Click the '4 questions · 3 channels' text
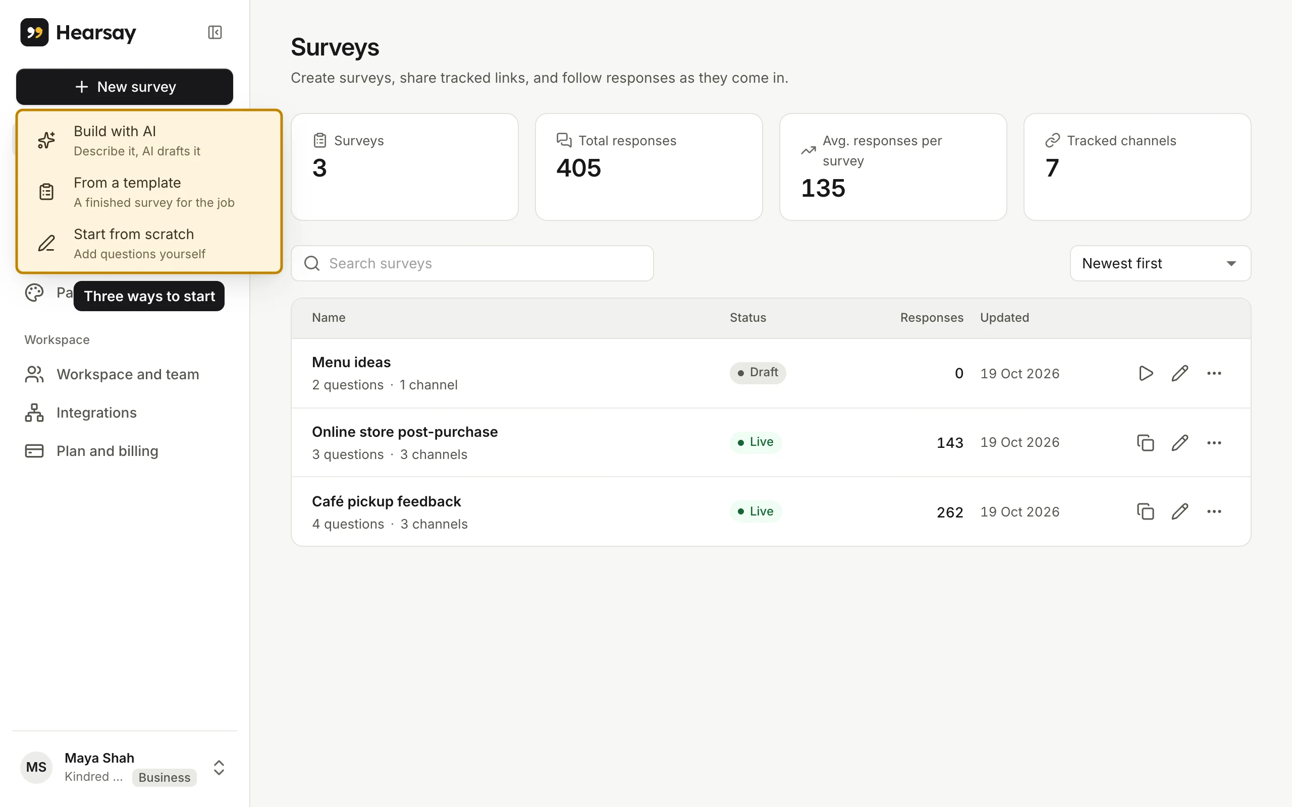This screenshot has width=1292, height=807. click(390, 524)
